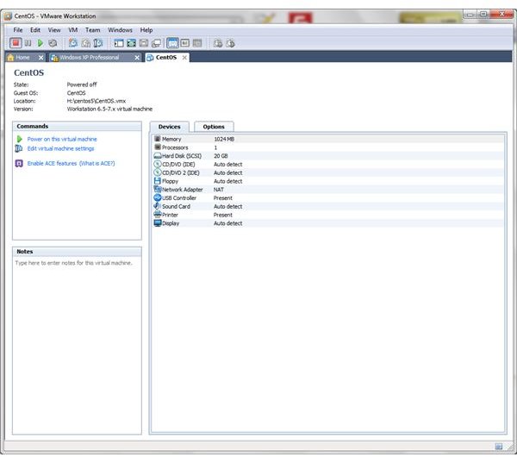The width and height of the screenshot is (517, 457).
Task: Close the Home tab
Action: tap(40, 58)
